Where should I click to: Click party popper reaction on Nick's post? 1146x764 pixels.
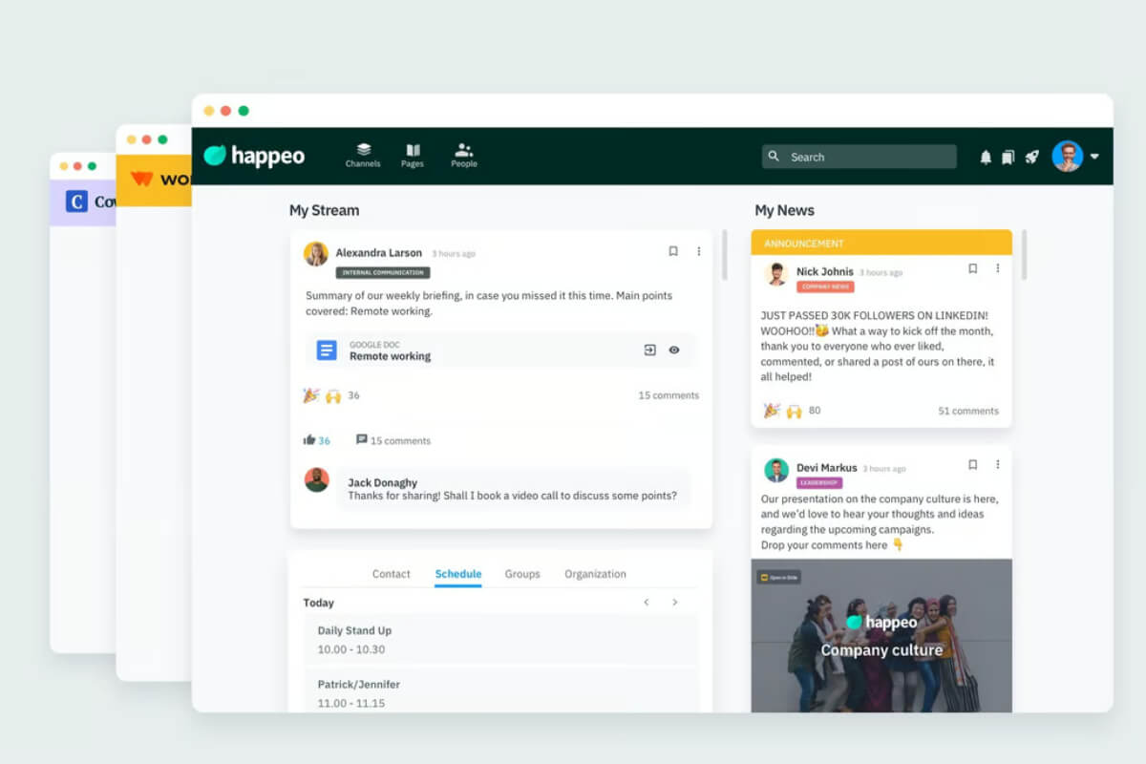(772, 411)
